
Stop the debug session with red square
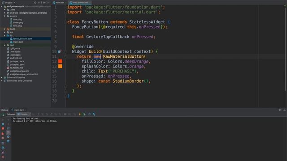coord(3,128)
